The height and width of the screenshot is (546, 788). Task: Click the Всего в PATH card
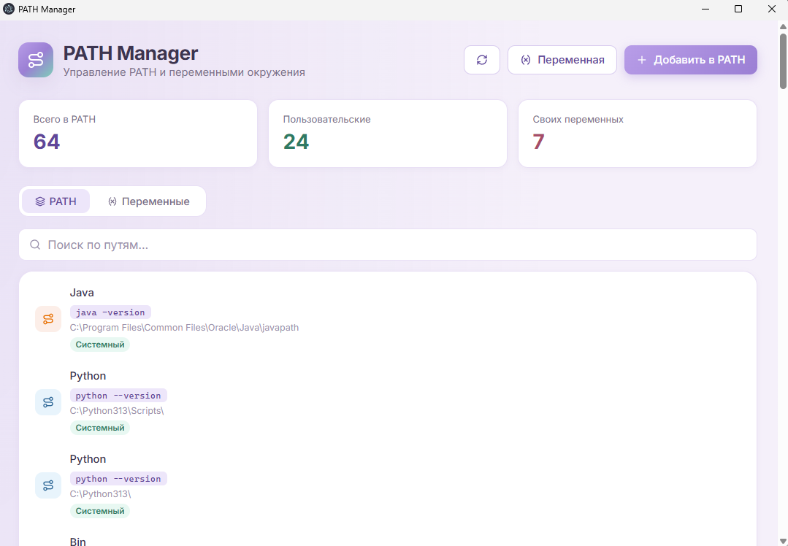coord(138,134)
